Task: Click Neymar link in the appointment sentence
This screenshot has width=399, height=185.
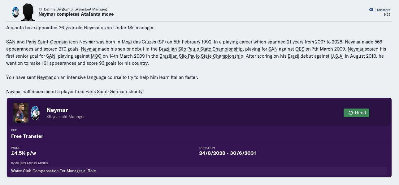Action: [x=92, y=28]
